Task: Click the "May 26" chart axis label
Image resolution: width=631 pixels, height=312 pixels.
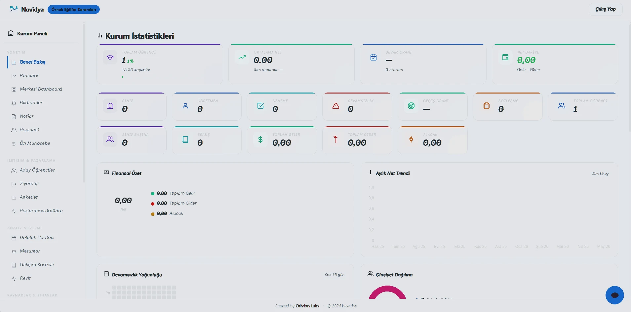Action: (604, 247)
